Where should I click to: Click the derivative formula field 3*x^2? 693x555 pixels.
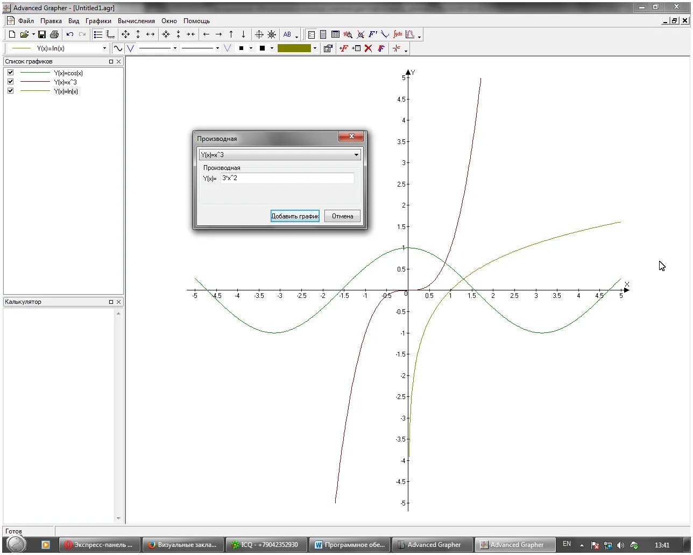(287, 178)
